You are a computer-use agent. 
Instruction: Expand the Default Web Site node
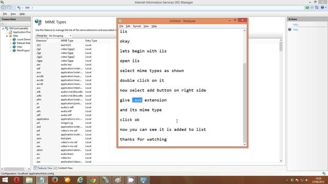pos(11,43)
